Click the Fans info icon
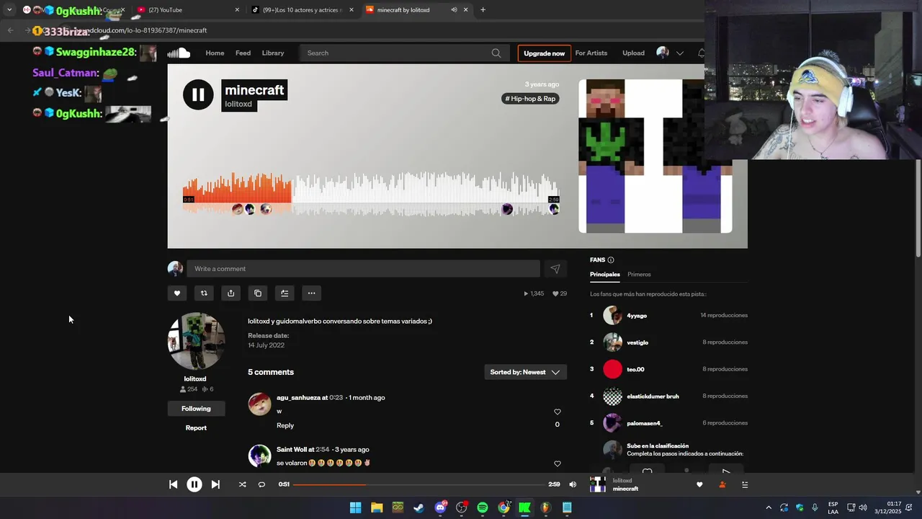Image resolution: width=922 pixels, height=519 pixels. [611, 260]
